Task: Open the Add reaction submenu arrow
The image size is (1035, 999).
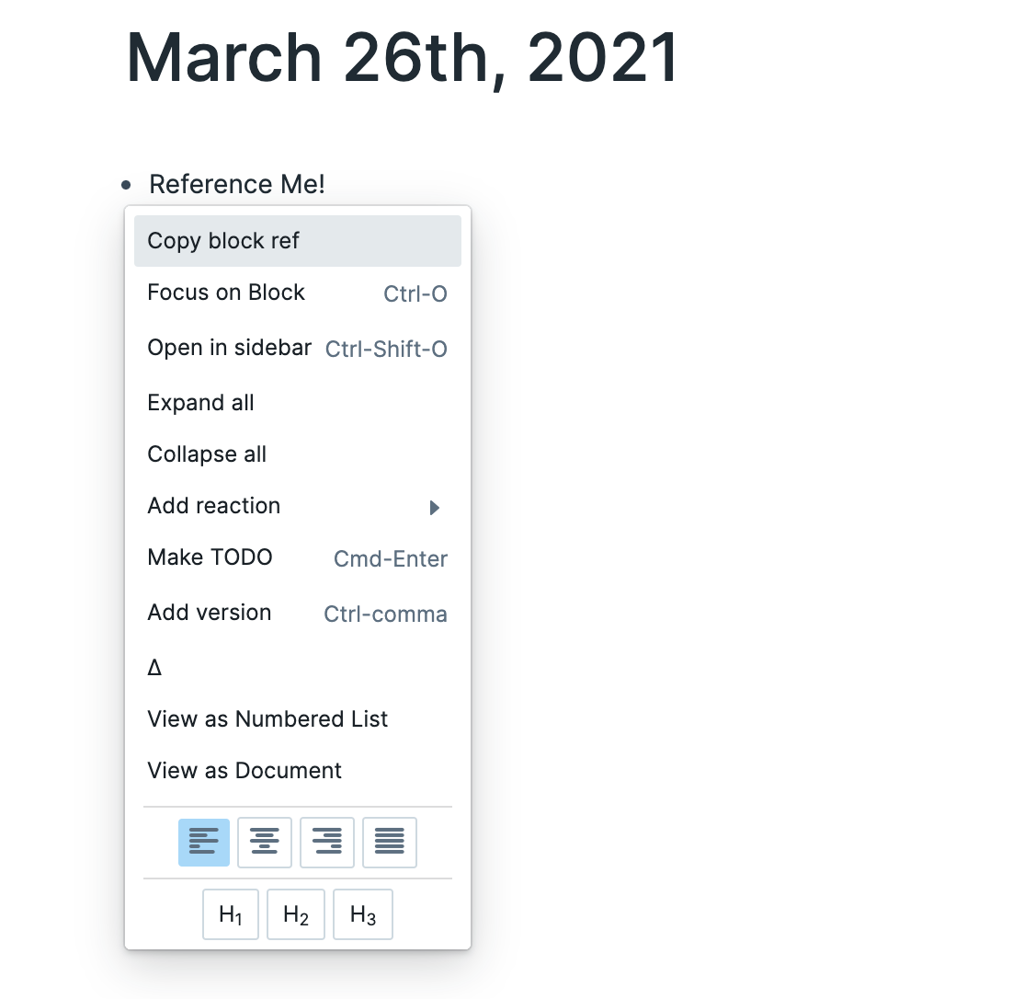Action: (434, 507)
